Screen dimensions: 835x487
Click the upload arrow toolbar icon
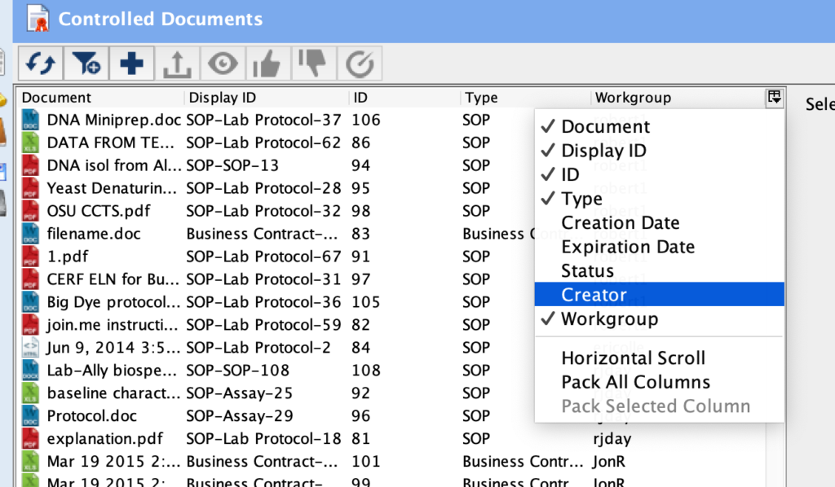pyautogui.click(x=176, y=64)
